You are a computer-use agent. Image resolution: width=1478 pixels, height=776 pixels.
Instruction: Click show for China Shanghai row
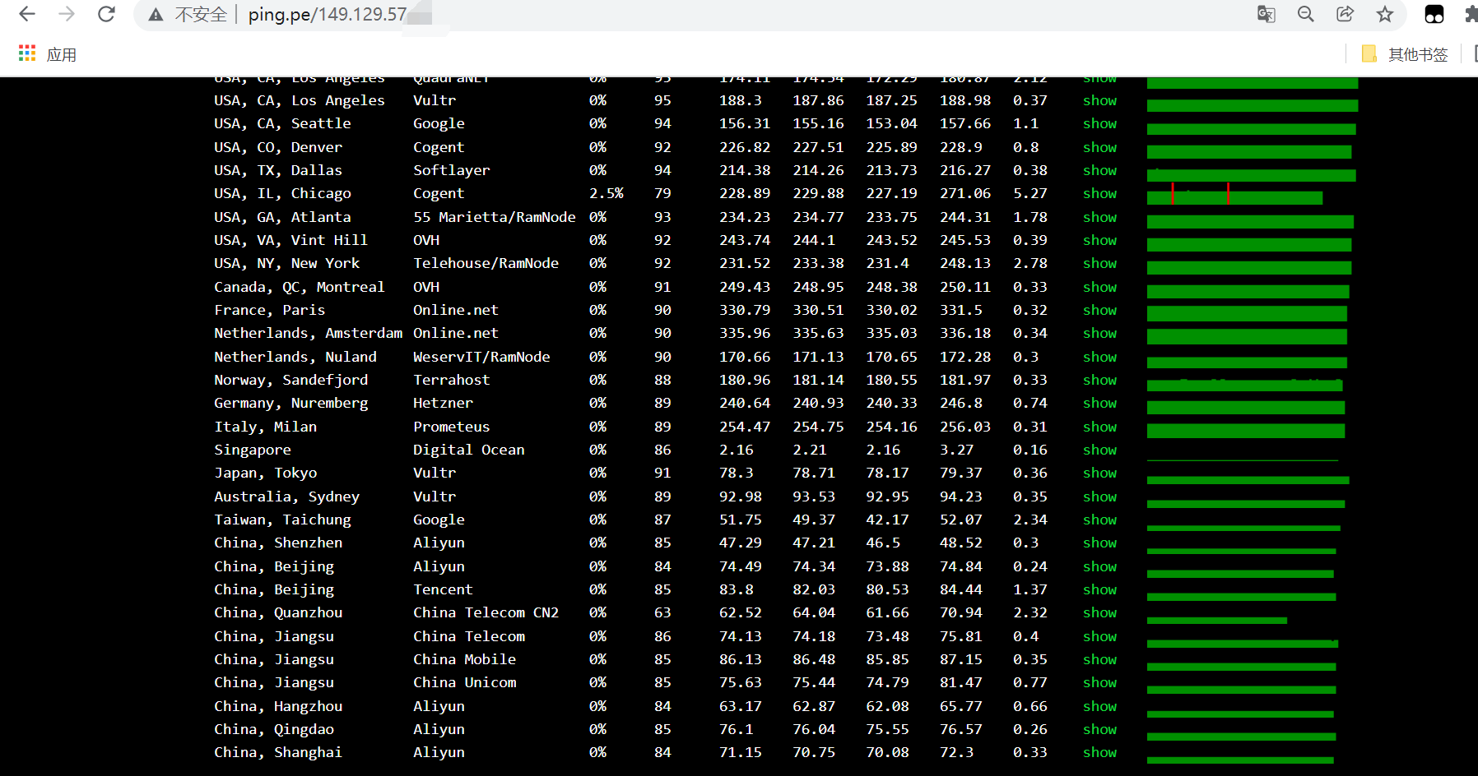point(1099,752)
